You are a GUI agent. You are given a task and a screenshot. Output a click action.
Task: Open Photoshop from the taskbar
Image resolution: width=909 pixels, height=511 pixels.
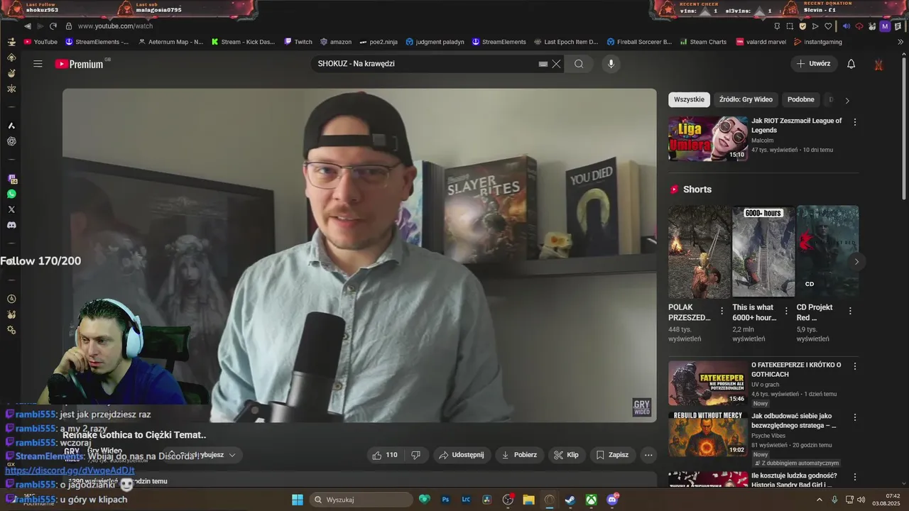pos(446,500)
